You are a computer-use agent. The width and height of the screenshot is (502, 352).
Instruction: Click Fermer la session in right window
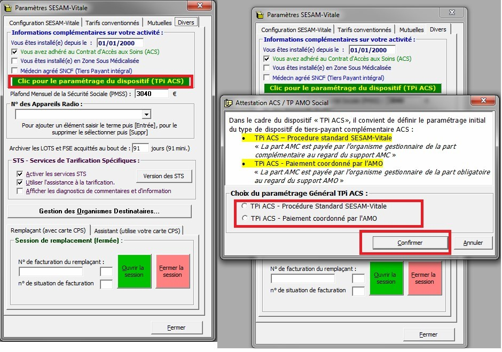tap(425, 278)
